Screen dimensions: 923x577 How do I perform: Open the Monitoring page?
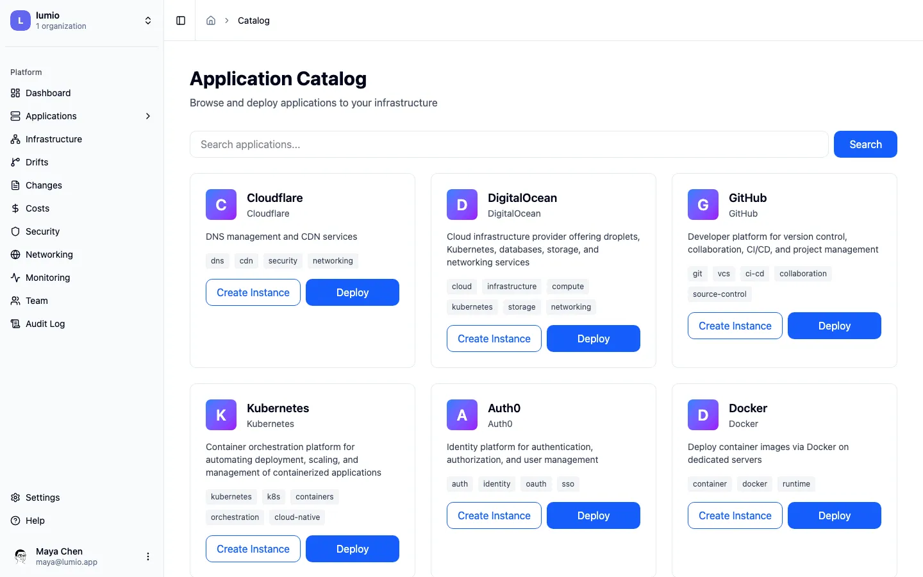click(x=47, y=278)
